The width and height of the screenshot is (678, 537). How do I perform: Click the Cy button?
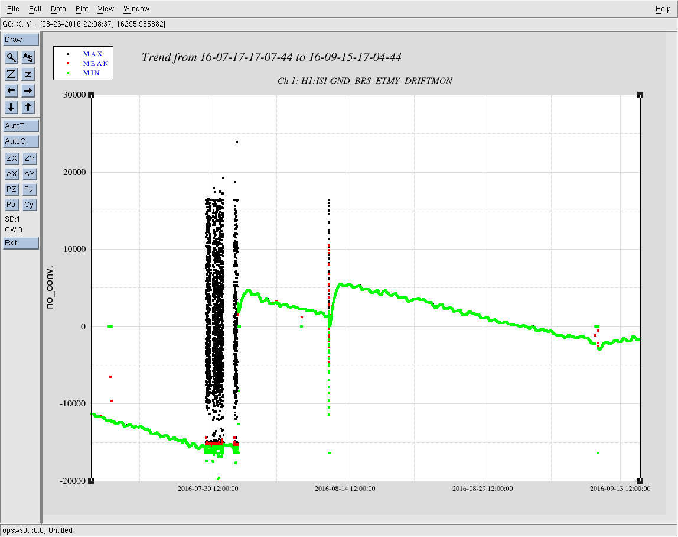pos(30,205)
